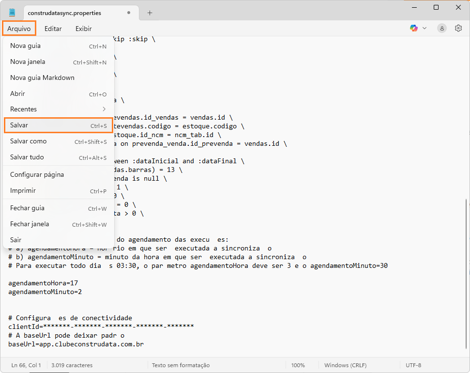Viewport: 470px width, 373px height.
Task: Open the Copilot icon in the toolbar
Action: coord(414,28)
